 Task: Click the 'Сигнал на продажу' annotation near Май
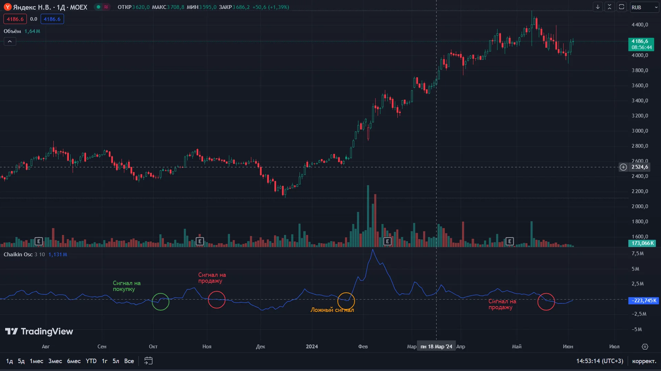(x=502, y=304)
